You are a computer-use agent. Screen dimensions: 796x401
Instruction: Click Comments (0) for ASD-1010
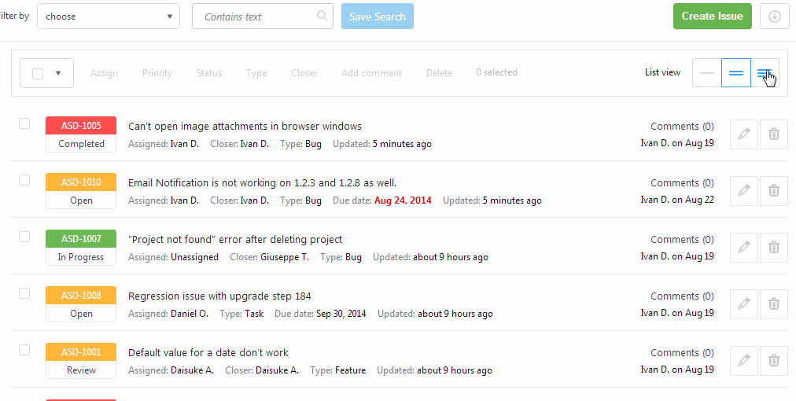682,182
